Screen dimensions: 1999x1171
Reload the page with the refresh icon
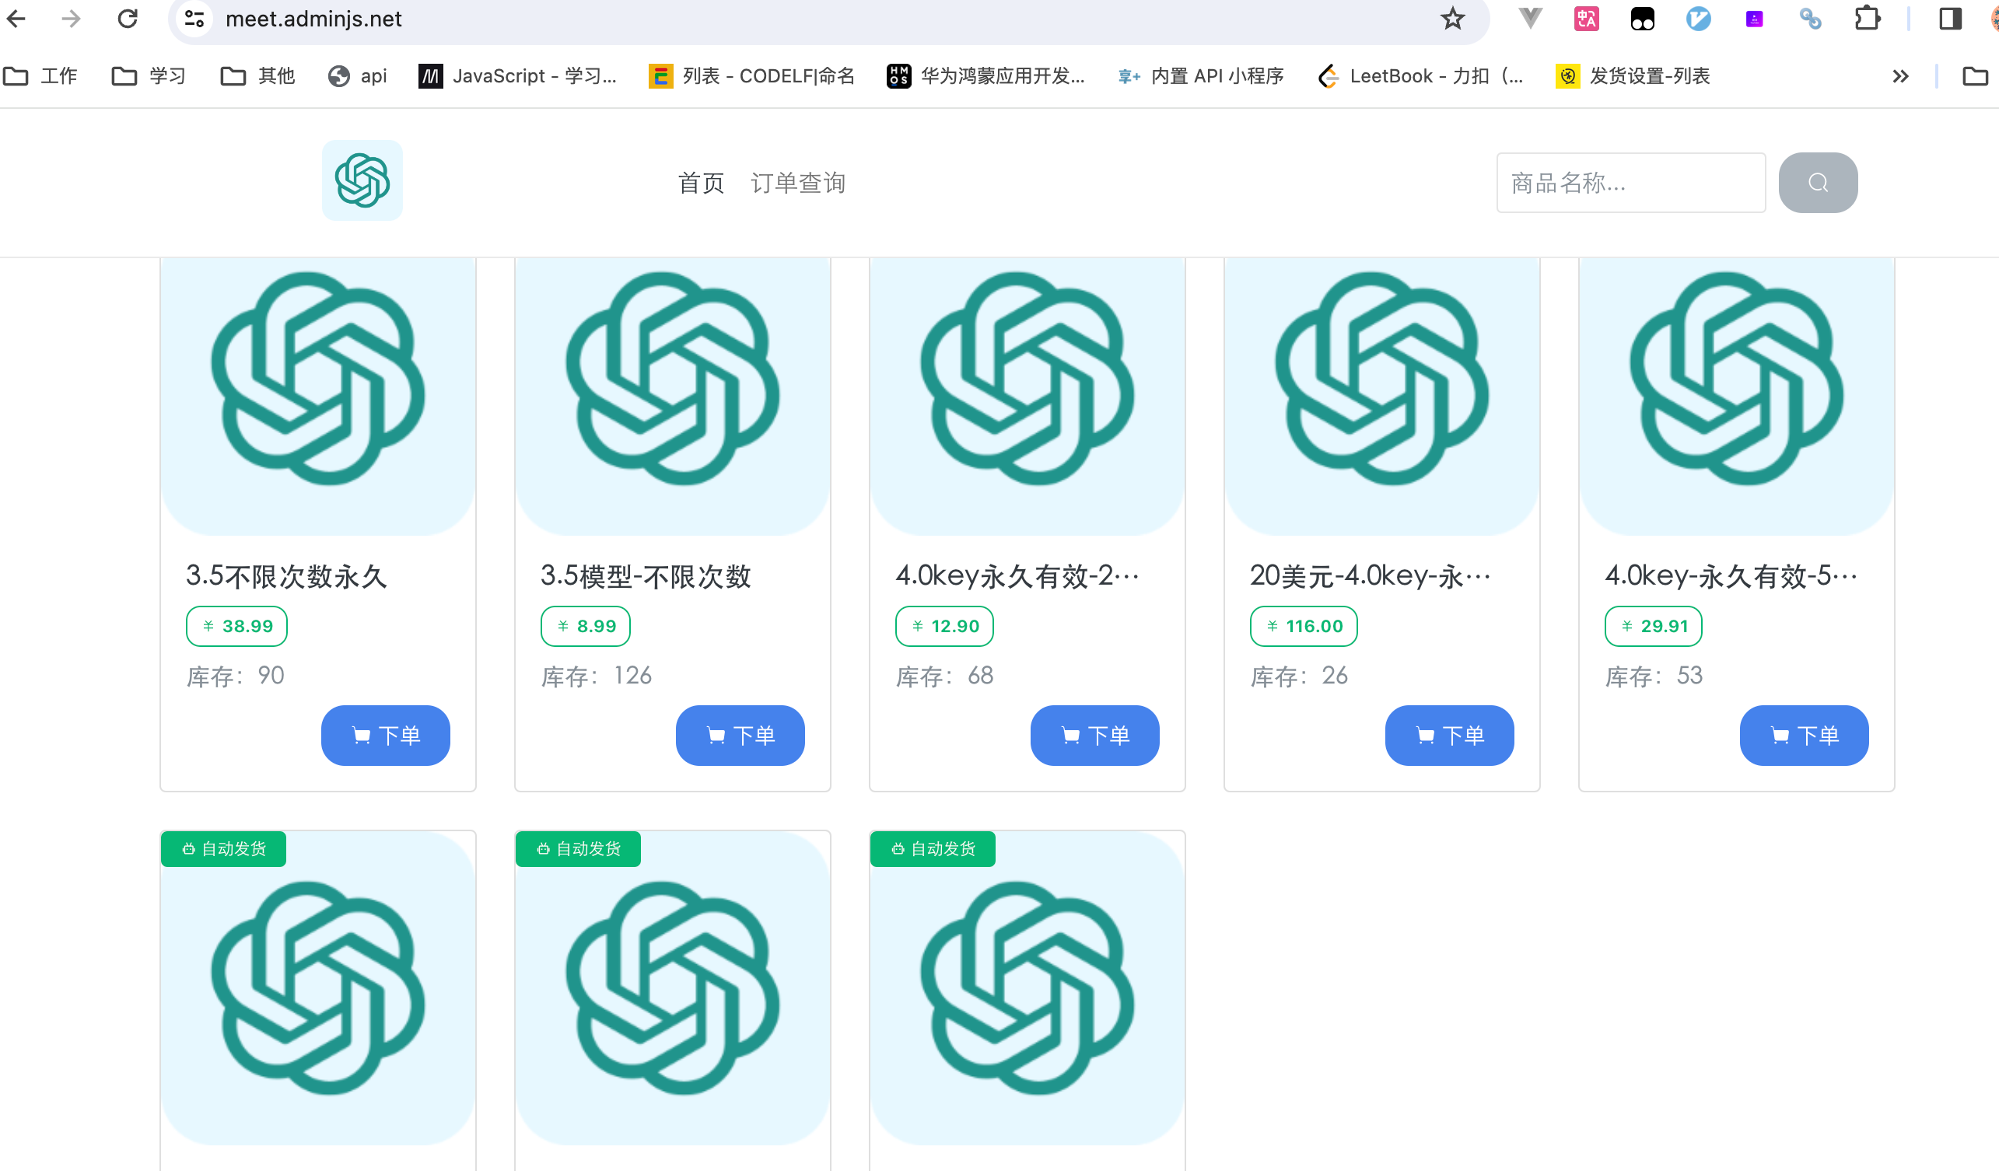(128, 18)
